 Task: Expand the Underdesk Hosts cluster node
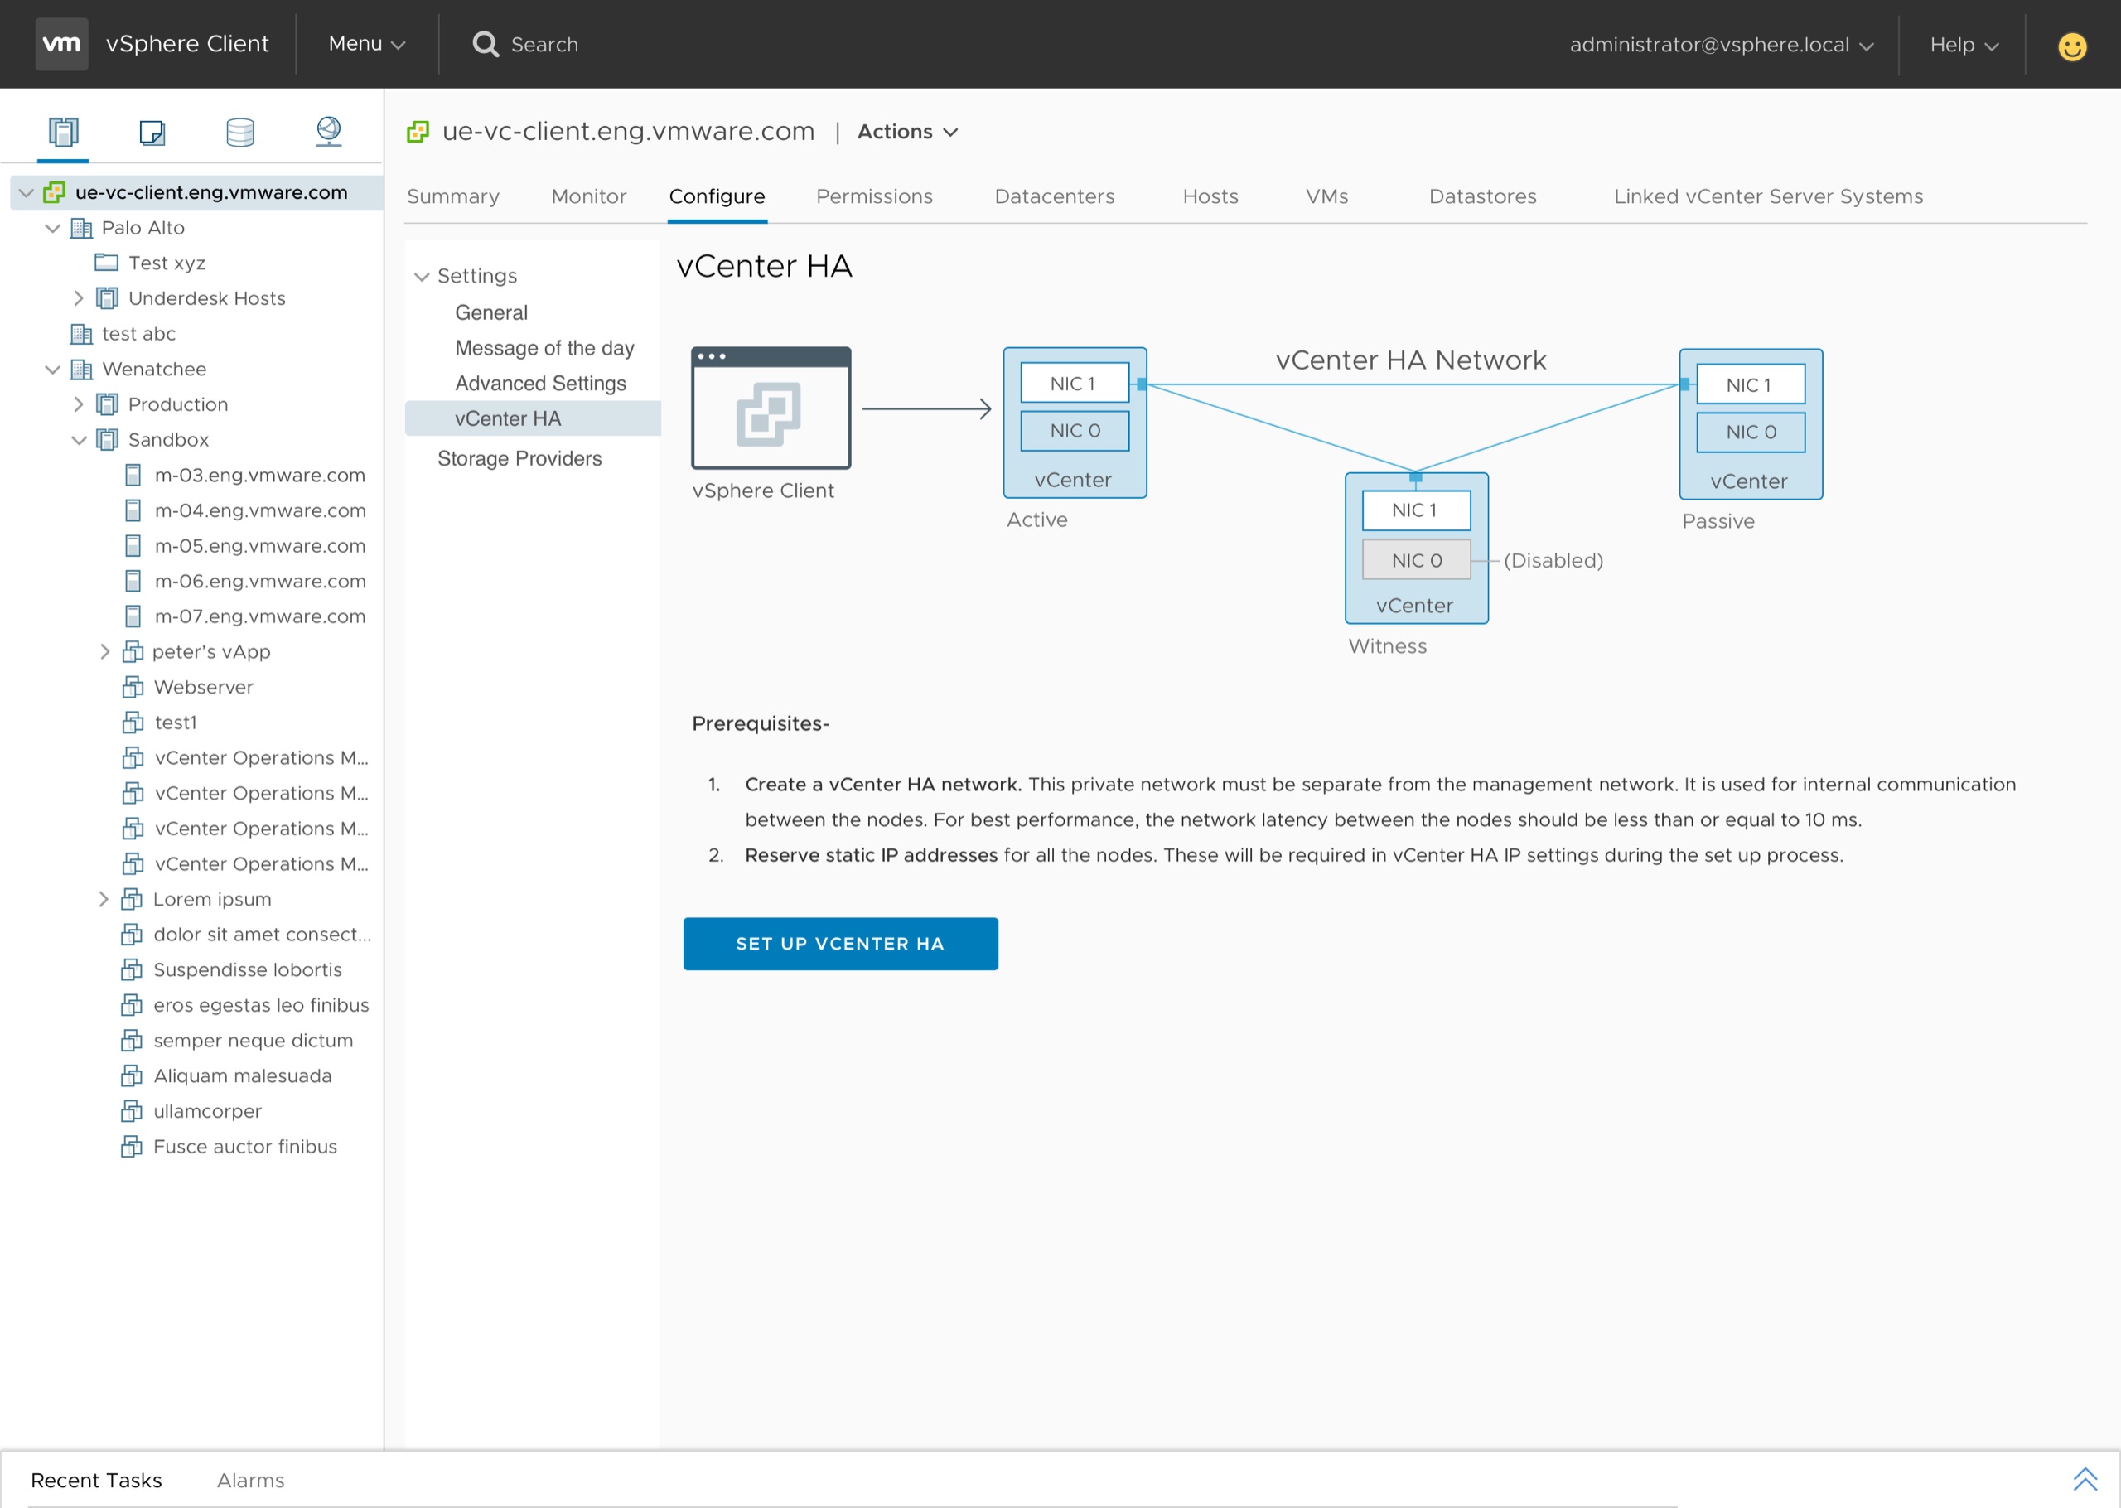pyautogui.click(x=79, y=298)
